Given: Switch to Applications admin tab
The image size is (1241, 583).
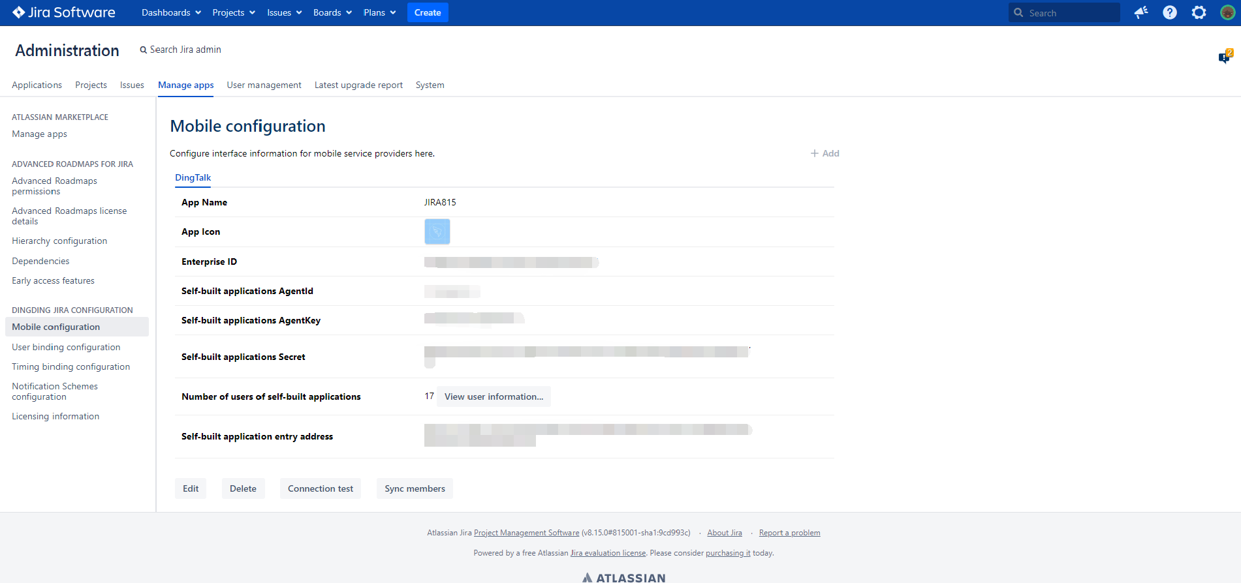Looking at the screenshot, I should (x=37, y=85).
